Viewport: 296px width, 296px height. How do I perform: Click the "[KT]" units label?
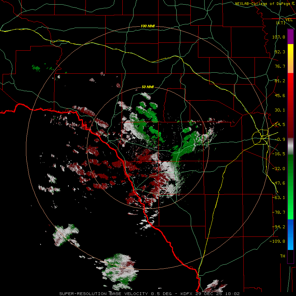[x=281, y=23]
